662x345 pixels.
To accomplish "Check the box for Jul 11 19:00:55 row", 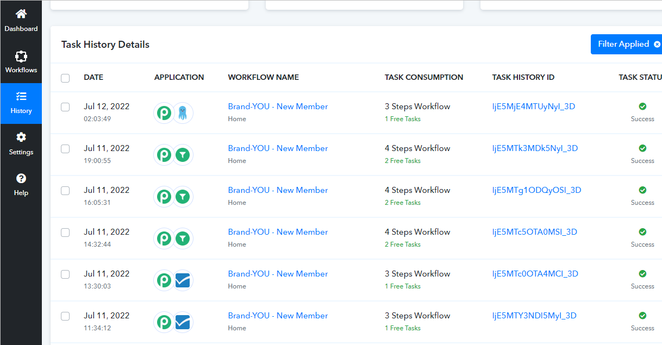I will tap(65, 149).
